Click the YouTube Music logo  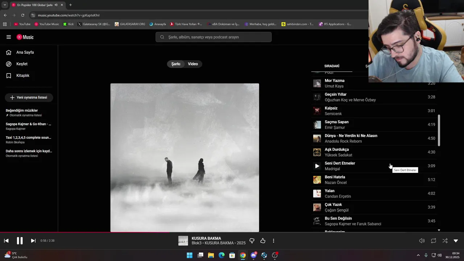pyautogui.click(x=25, y=37)
